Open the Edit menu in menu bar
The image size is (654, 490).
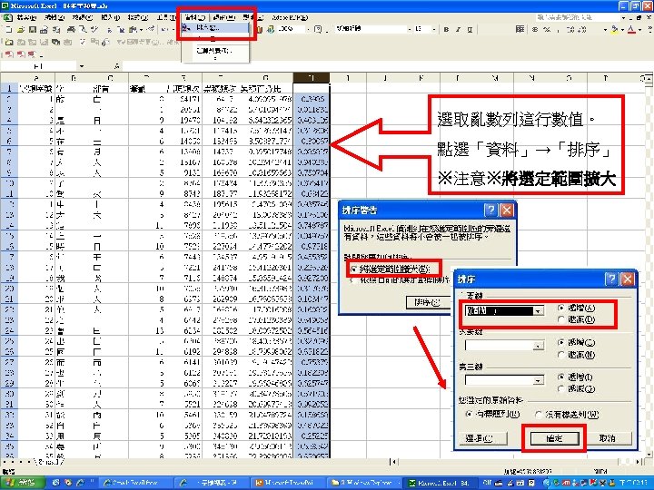pyautogui.click(x=54, y=17)
